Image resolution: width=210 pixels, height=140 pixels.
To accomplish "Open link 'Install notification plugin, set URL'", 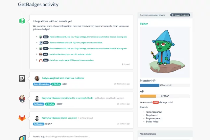I will click(70, 54).
